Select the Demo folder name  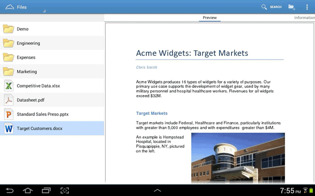point(23,29)
